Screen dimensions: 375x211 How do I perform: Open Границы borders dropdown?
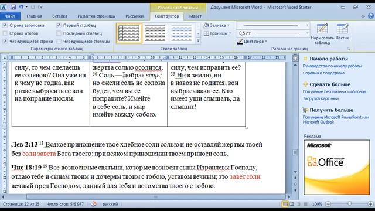tap(217, 33)
